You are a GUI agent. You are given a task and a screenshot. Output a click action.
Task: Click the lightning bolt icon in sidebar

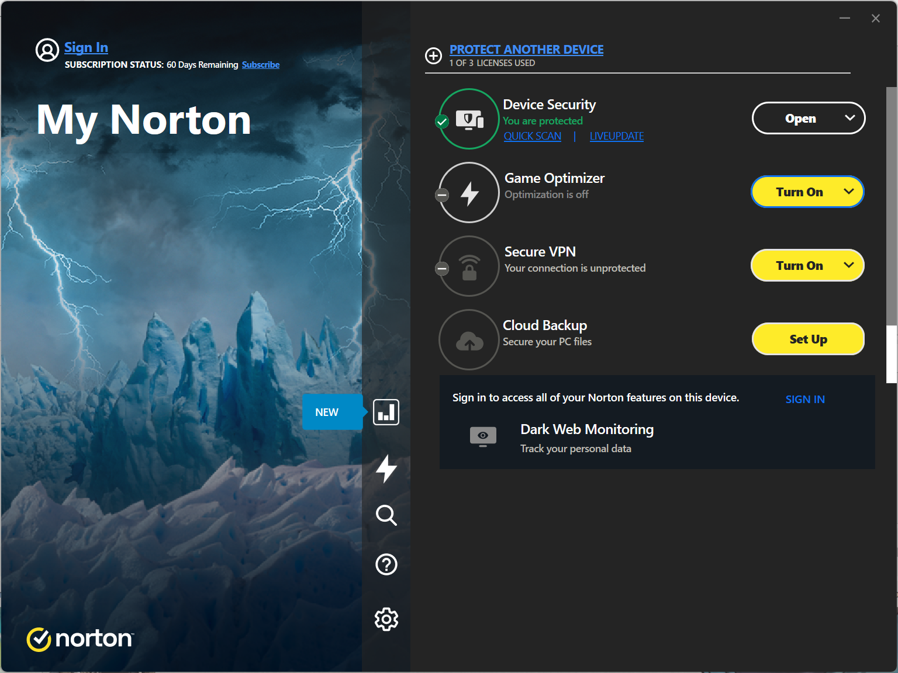coord(386,469)
